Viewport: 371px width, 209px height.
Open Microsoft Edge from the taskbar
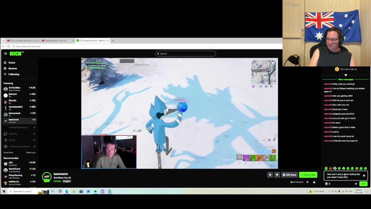click(x=67, y=191)
